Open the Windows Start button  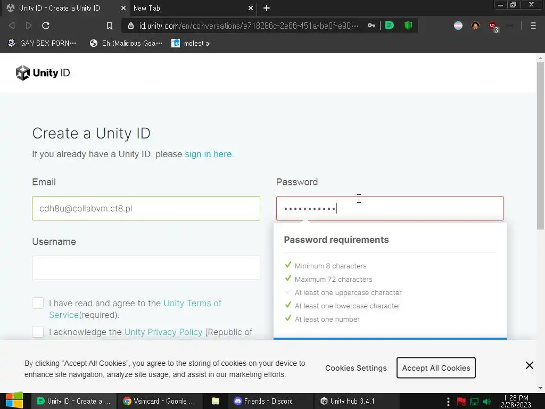[x=14, y=400]
